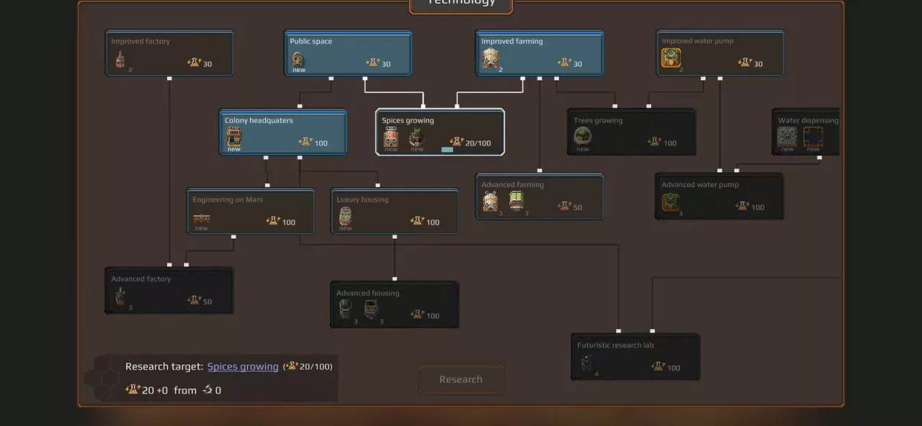Click the pump icon in Improved water pump
Screen dimensions: 922x426
pos(671,58)
